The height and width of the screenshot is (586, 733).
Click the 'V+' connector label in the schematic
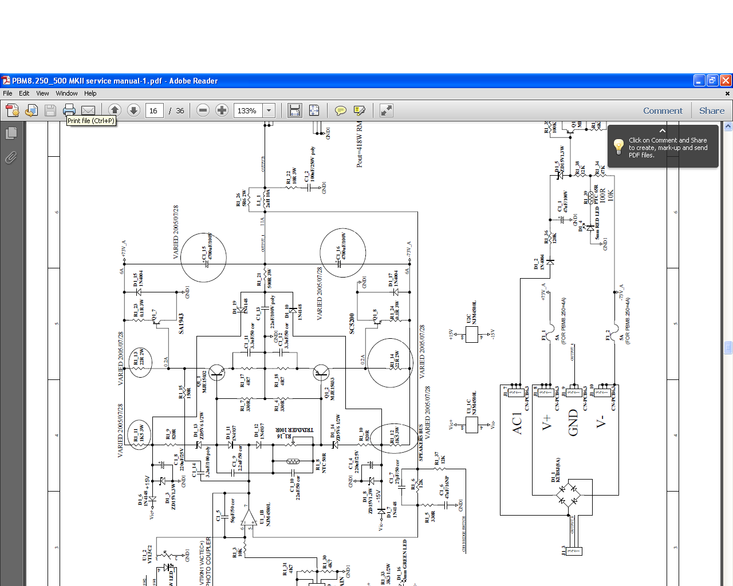point(547,423)
